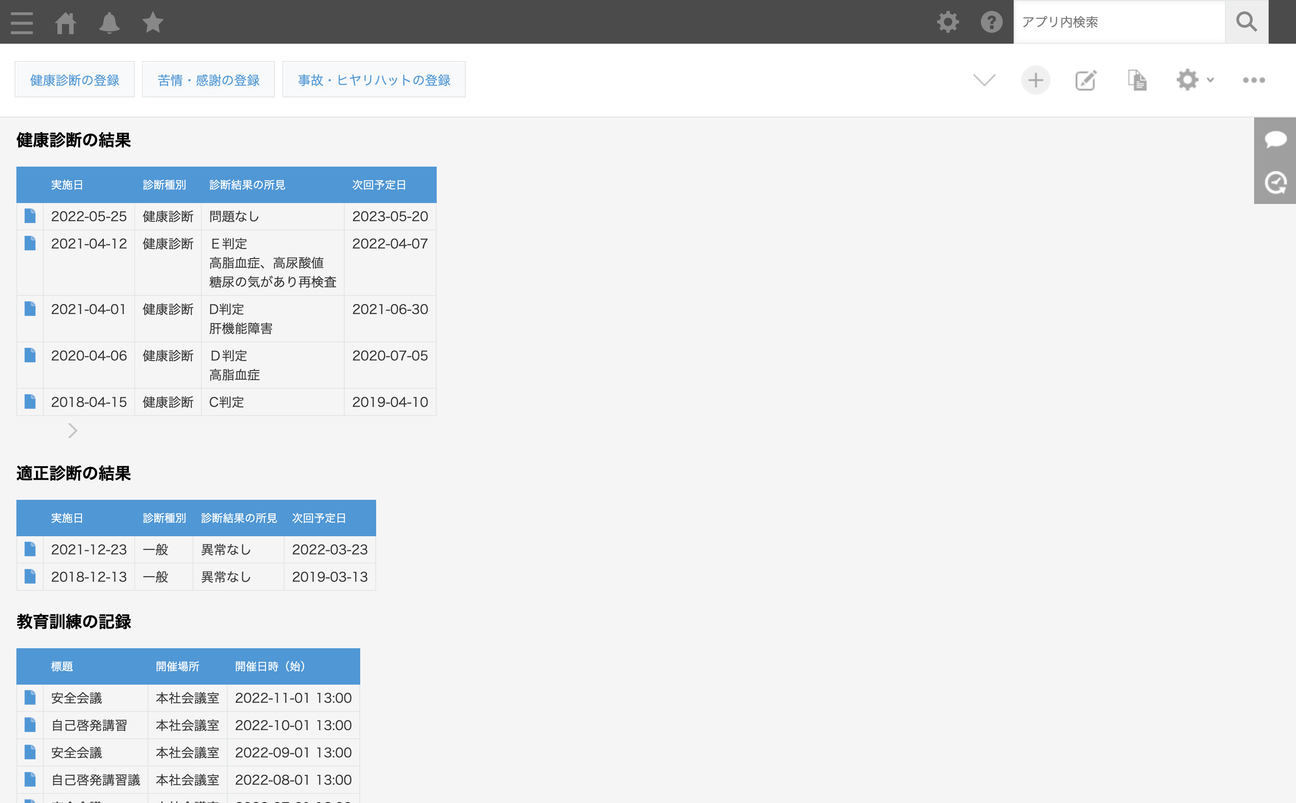This screenshot has height=803, width=1296.
Task: Open the hamburger main menu
Action: [22, 22]
